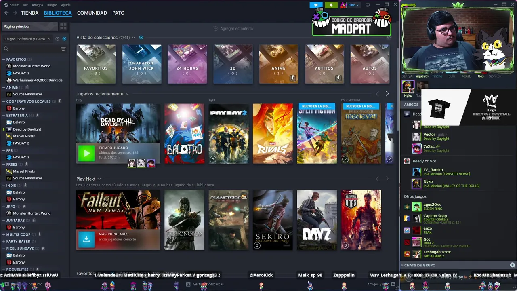This screenshot has width=517, height=291.
Task: Open the Amigos menu
Action: pos(37,5)
